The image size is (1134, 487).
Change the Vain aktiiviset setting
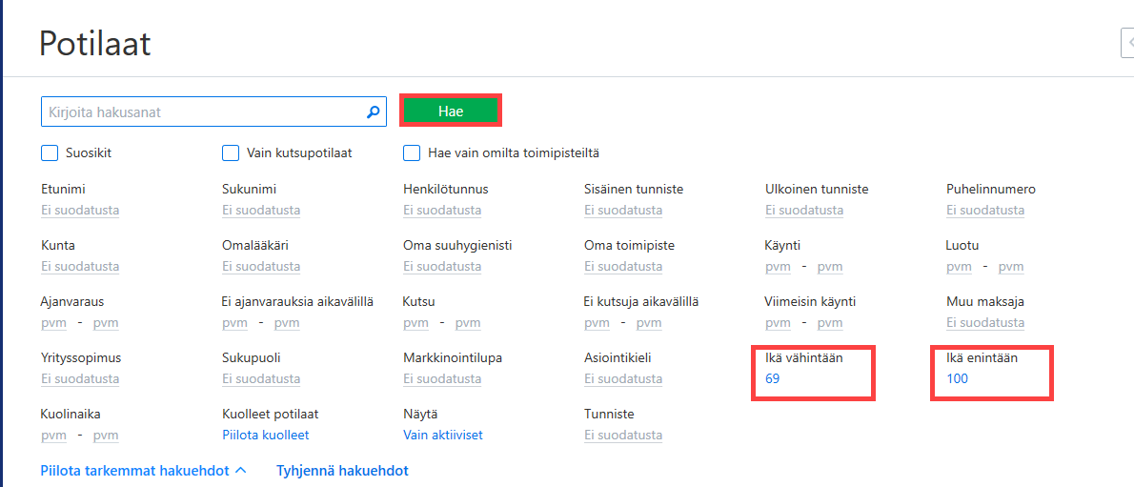click(442, 435)
